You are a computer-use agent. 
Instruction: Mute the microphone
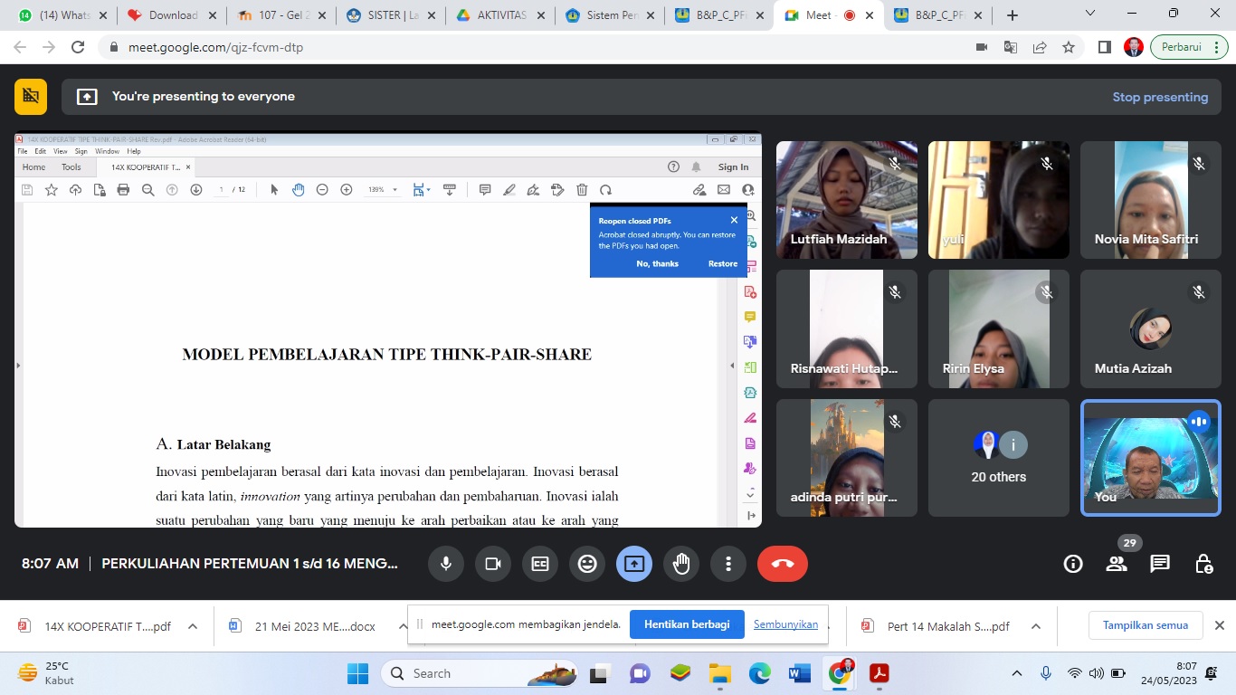(446, 564)
